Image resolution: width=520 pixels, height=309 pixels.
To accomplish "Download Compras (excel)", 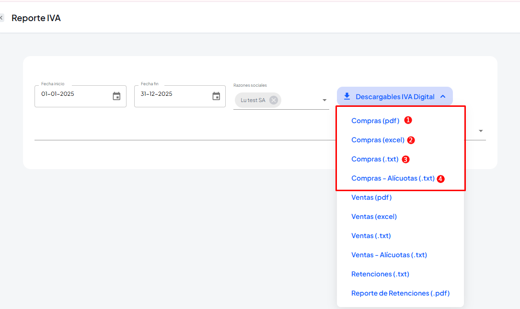I will 378,140.
